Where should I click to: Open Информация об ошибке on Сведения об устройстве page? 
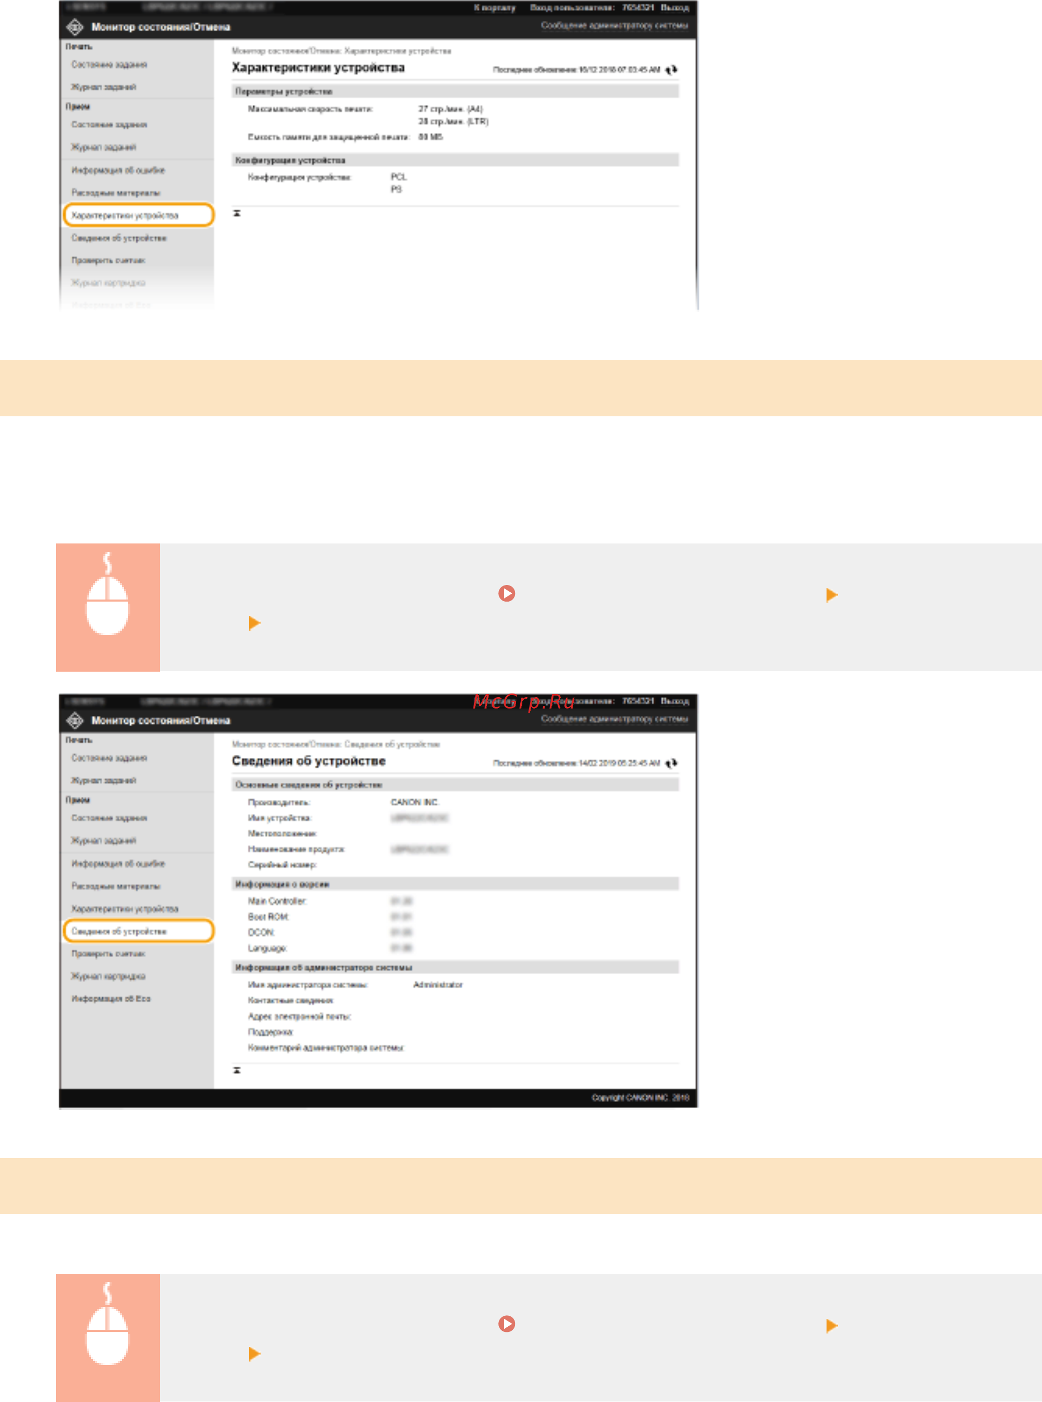click(x=118, y=863)
